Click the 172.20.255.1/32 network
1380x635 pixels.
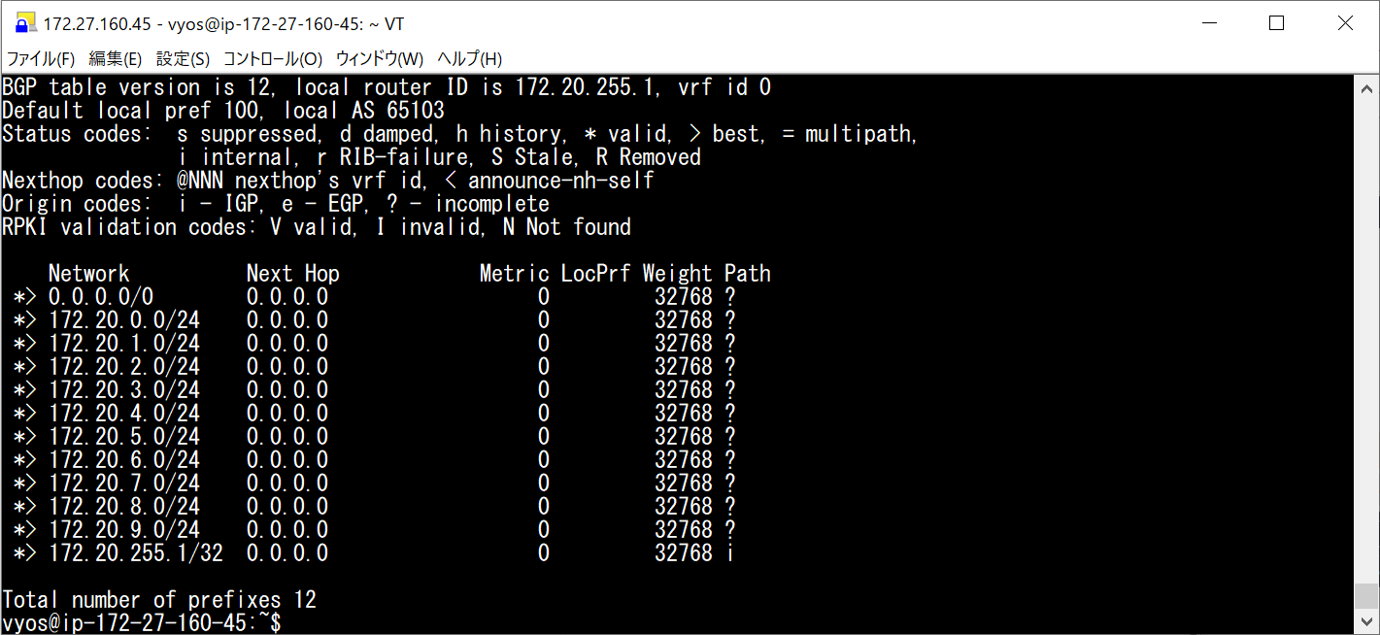(x=136, y=553)
